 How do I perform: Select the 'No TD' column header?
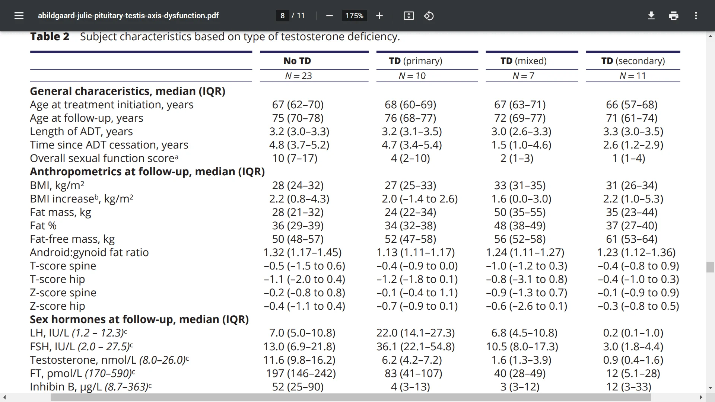tap(297, 61)
